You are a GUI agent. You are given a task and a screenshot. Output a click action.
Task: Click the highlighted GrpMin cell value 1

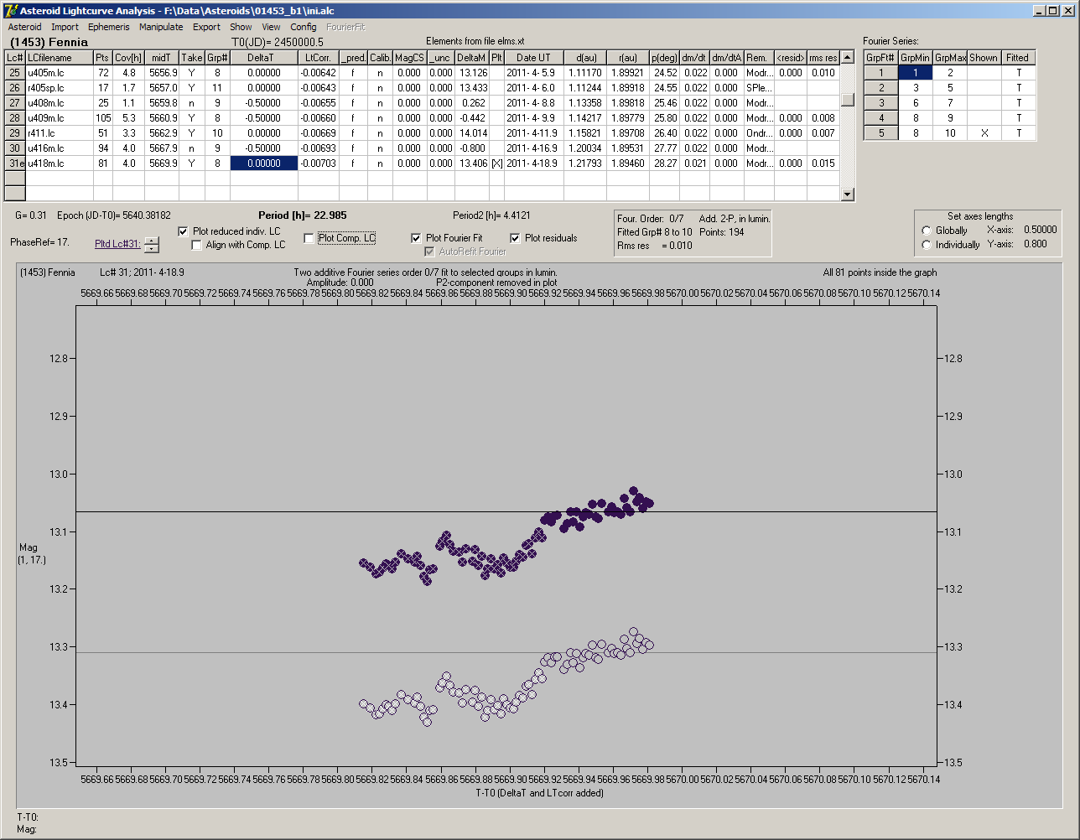pyautogui.click(x=916, y=73)
